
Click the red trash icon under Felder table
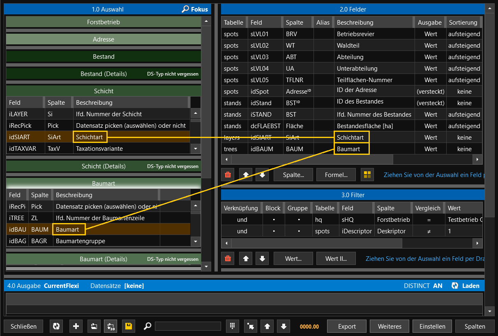pyautogui.click(x=228, y=175)
